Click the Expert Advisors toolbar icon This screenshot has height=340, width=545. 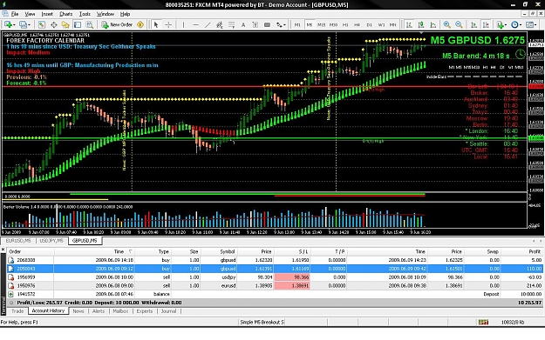point(140,24)
